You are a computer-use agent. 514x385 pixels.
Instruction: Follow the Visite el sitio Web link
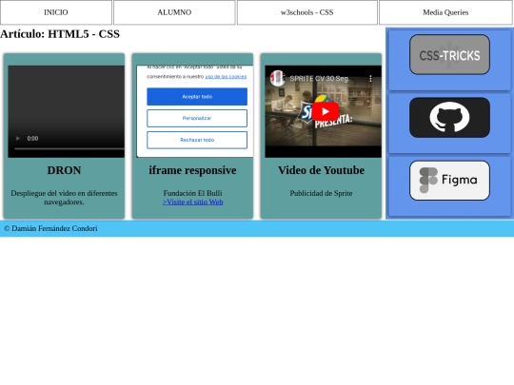tap(192, 202)
